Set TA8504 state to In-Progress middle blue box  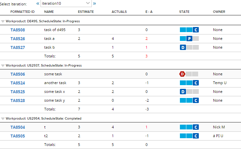pos(189,127)
